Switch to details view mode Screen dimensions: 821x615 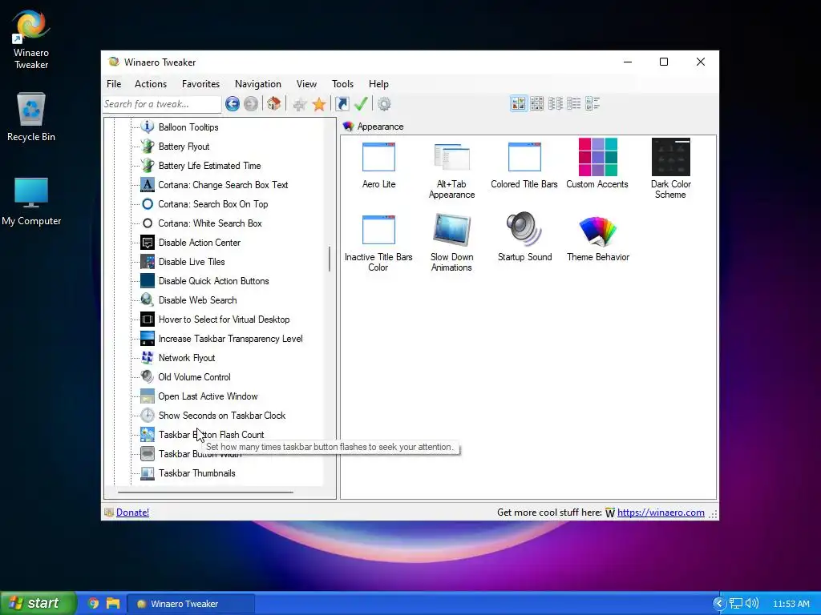(592, 103)
